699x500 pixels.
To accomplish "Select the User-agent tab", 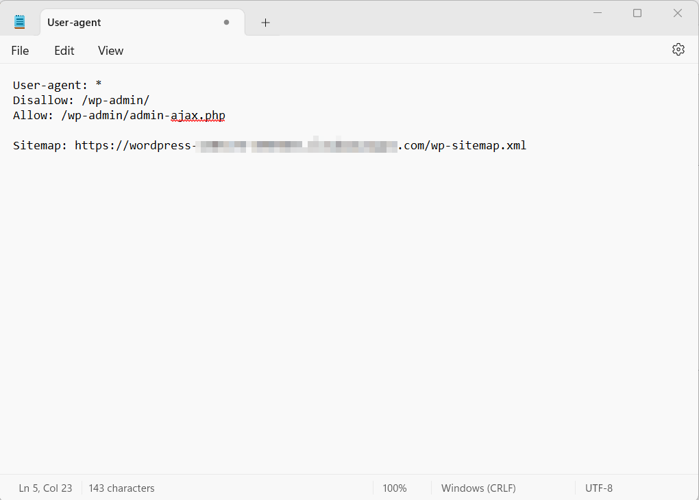I will 143,23.
